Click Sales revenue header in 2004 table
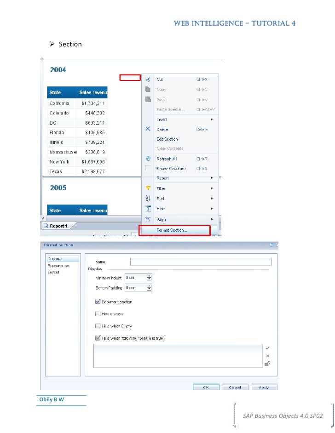Image resolution: width=335 pixels, height=433 pixels. click(x=92, y=92)
